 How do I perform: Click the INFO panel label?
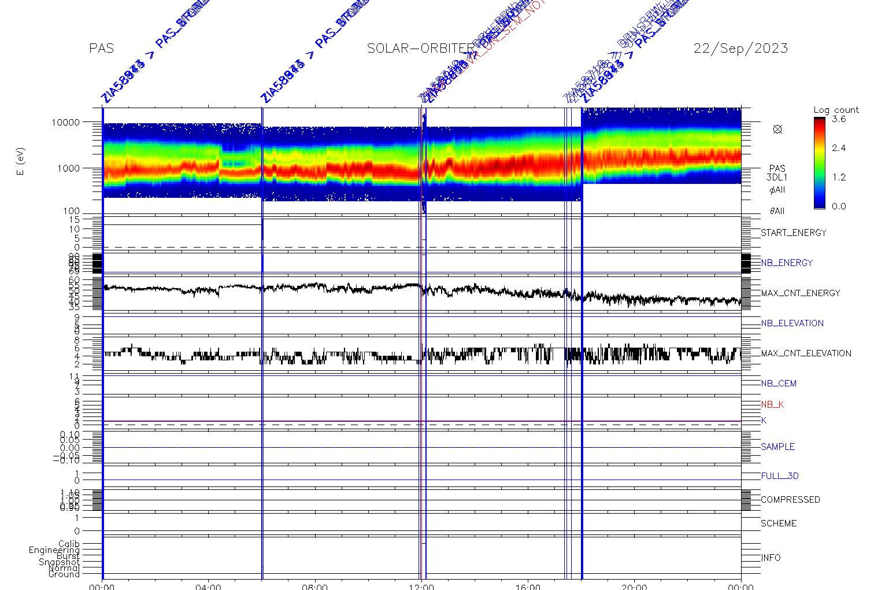(x=771, y=558)
